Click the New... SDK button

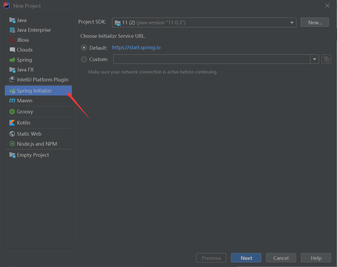pyautogui.click(x=315, y=22)
